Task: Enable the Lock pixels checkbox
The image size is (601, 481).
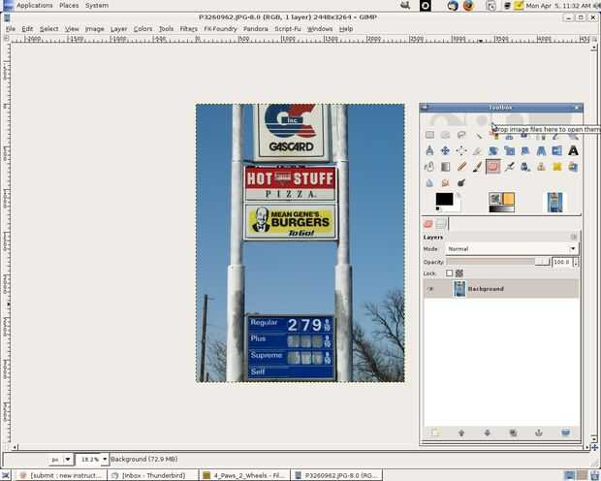Action: tap(449, 273)
